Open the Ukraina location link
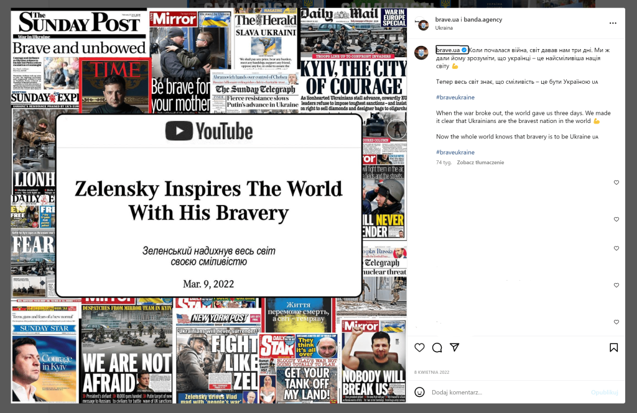 (x=444, y=28)
